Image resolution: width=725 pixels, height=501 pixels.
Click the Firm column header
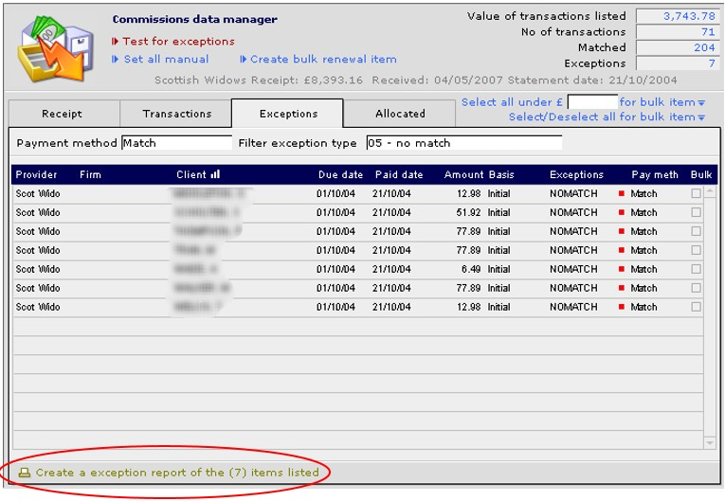pyautogui.click(x=90, y=174)
